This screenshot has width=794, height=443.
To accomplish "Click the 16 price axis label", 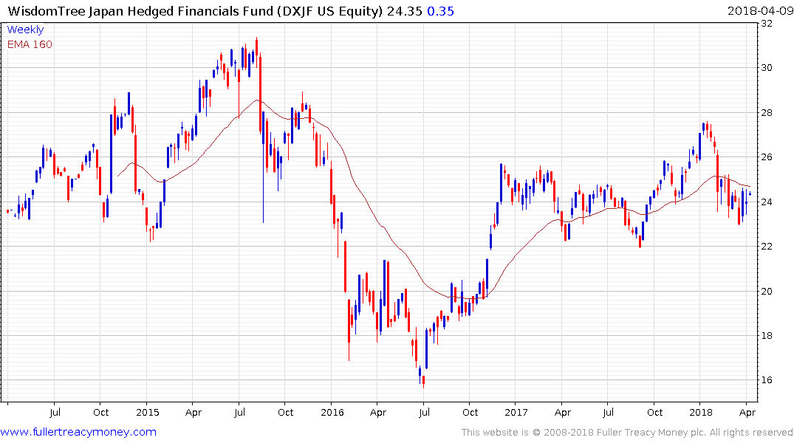I will [x=767, y=380].
